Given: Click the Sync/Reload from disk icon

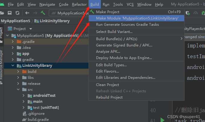Looking at the screenshot, I should [17, 13].
